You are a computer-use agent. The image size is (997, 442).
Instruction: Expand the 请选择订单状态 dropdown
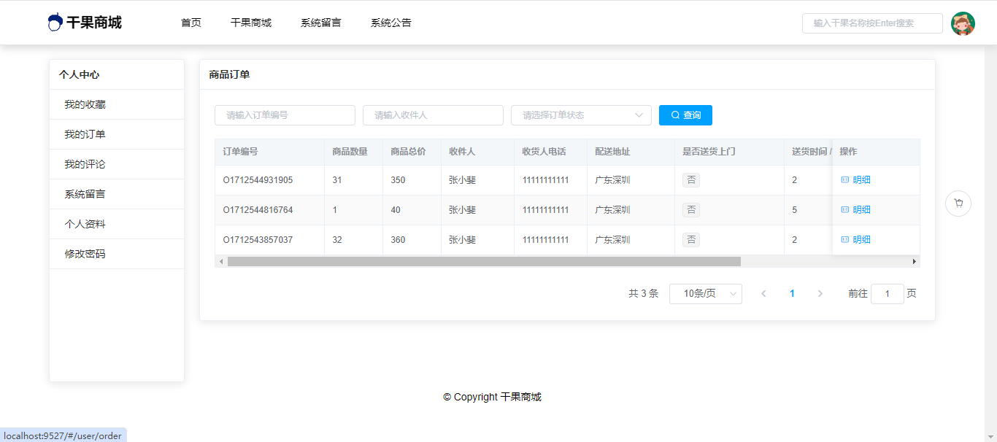(x=581, y=115)
